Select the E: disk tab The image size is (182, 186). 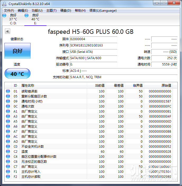coord(35,19)
